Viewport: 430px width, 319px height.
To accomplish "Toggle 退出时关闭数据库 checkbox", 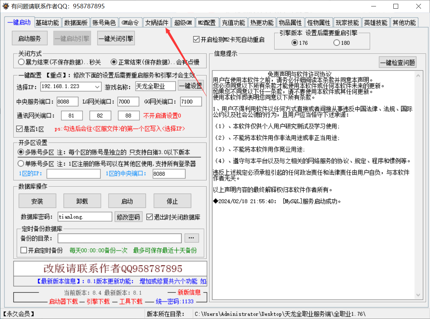I will pyautogui.click(x=173, y=217).
